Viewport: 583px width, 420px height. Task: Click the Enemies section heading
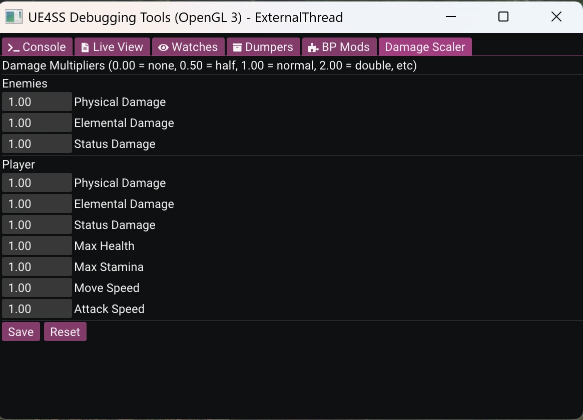(25, 83)
